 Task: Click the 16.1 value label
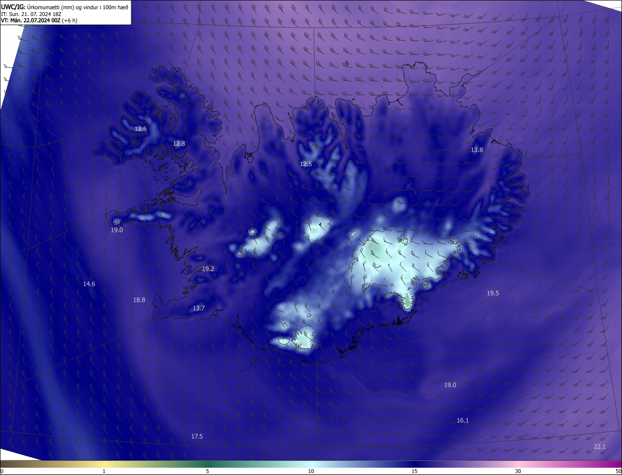click(463, 421)
